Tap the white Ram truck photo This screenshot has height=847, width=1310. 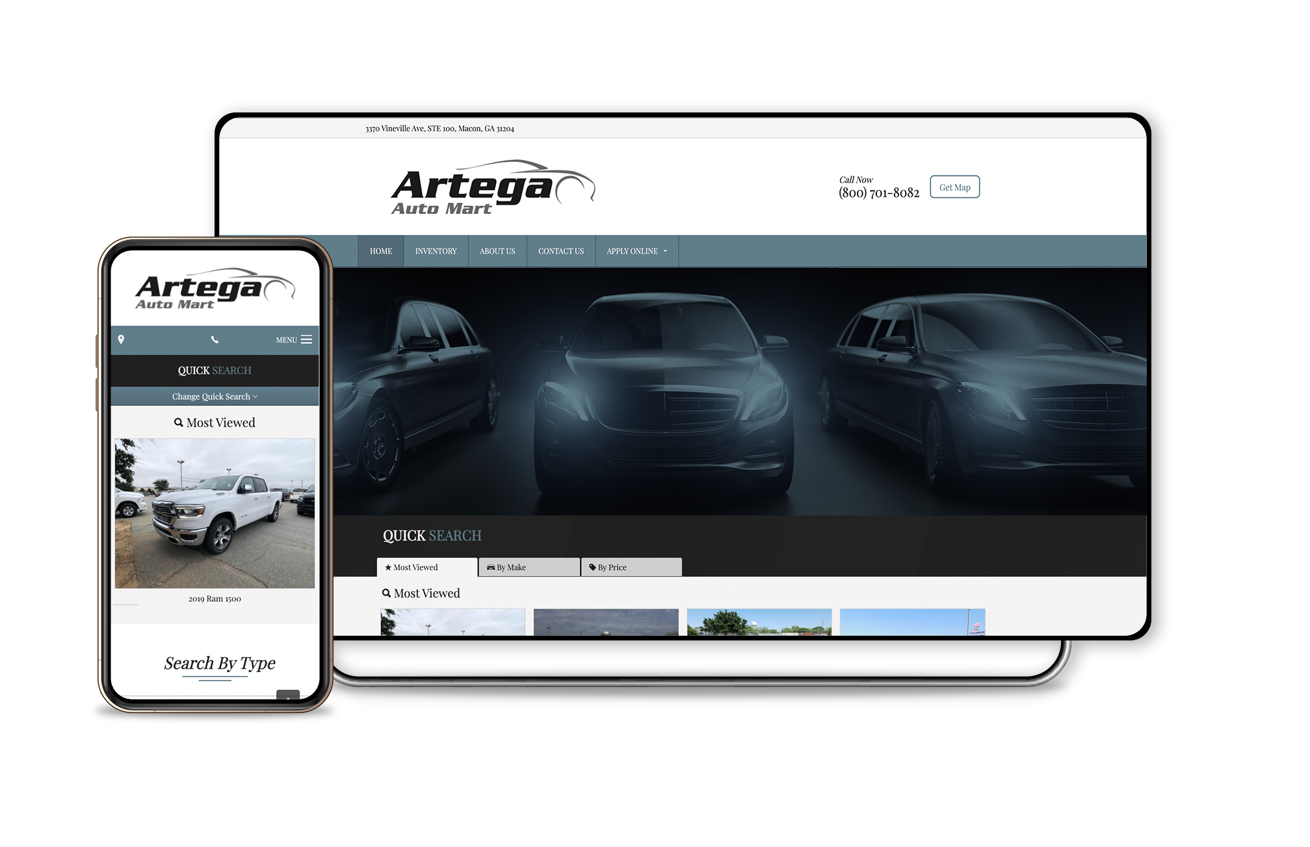215,514
